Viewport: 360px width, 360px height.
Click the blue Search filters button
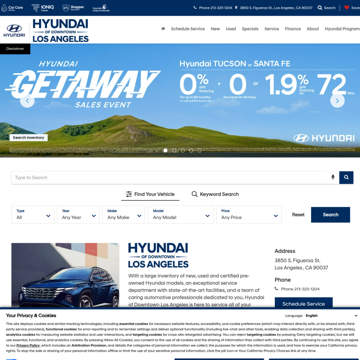pyautogui.click(x=330, y=215)
